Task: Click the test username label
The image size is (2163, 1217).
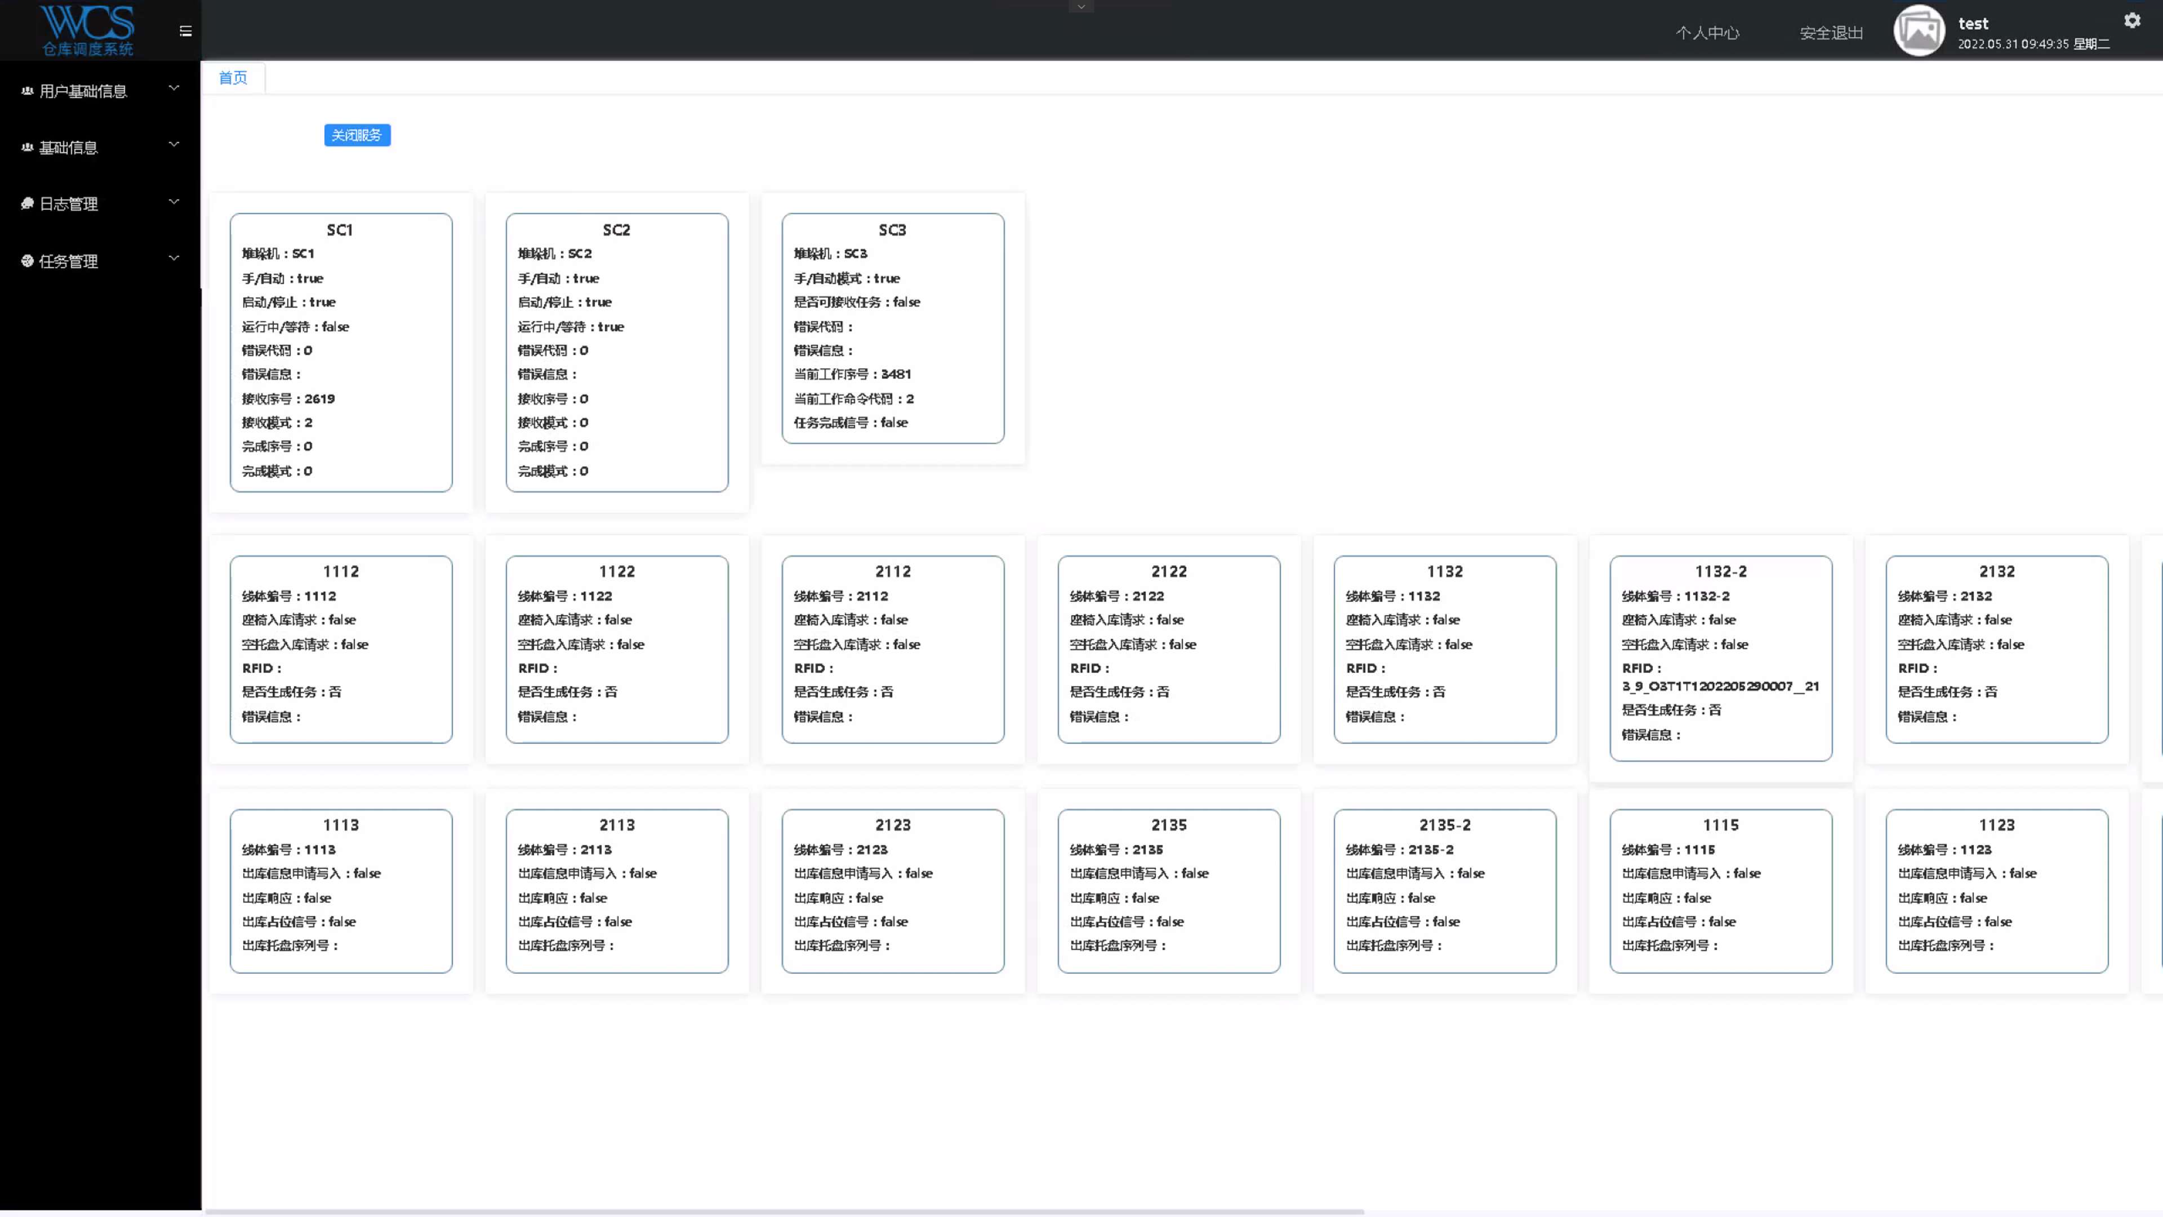Action: click(x=1973, y=24)
